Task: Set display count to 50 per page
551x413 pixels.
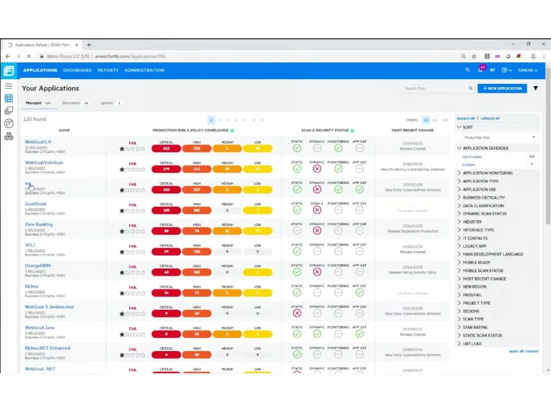Action: (435, 120)
